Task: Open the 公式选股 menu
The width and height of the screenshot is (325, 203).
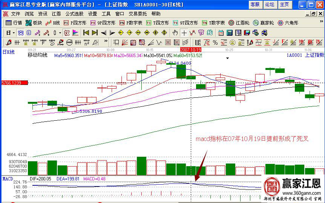Action: pyautogui.click(x=74, y=14)
